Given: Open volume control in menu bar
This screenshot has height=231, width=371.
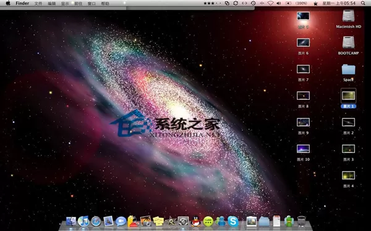Looking at the screenshot, I should tap(279, 3).
